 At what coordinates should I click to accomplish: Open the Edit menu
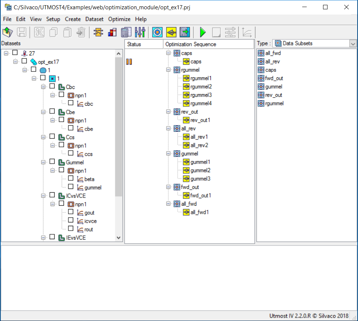[20, 19]
